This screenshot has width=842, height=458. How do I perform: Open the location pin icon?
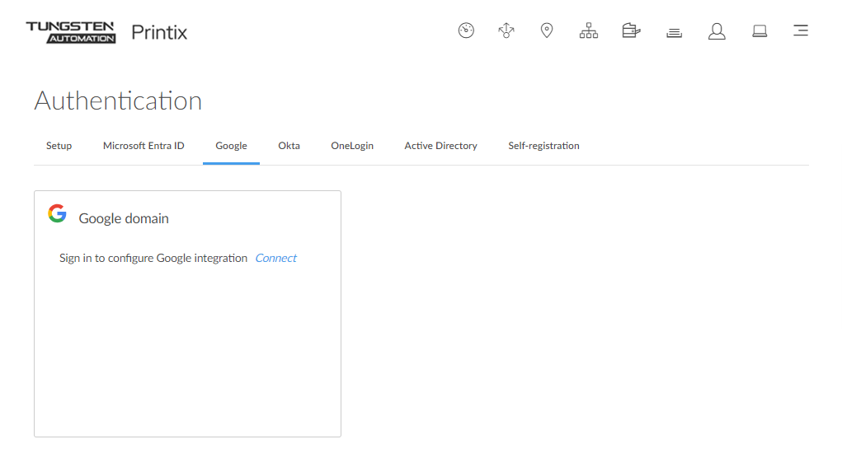point(546,31)
